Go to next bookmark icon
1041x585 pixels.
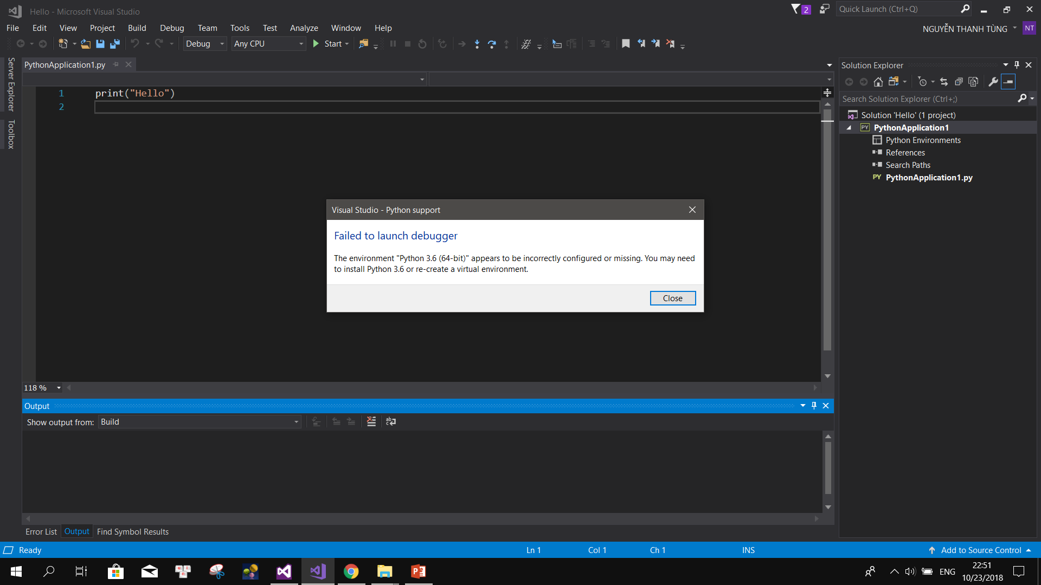pyautogui.click(x=656, y=44)
